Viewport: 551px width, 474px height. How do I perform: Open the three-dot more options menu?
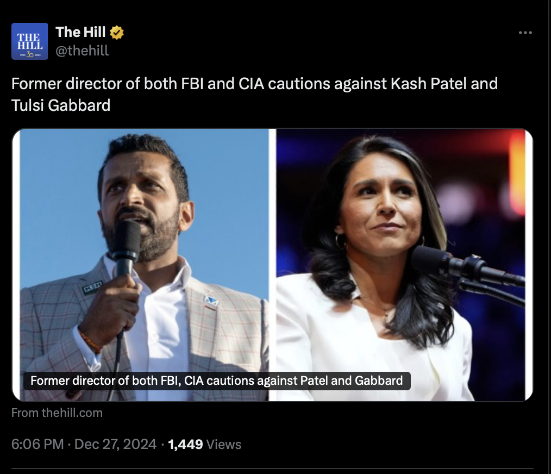click(525, 33)
